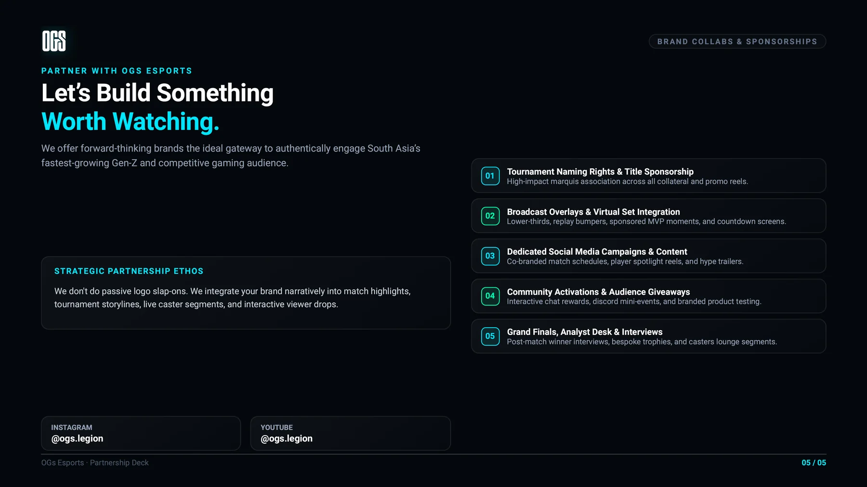Click 'Dedicated Social Media Campaigns & Content' heading
Viewport: 867px width, 487px height.
click(597, 252)
